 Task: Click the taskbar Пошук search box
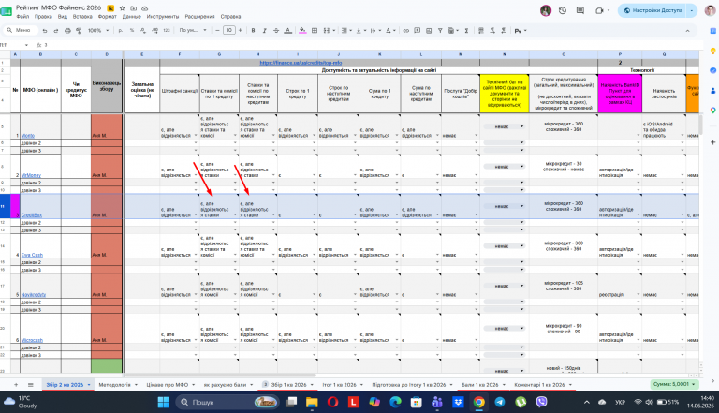coord(227,402)
